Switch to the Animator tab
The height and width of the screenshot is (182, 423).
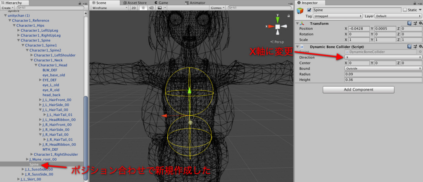click(x=195, y=3)
